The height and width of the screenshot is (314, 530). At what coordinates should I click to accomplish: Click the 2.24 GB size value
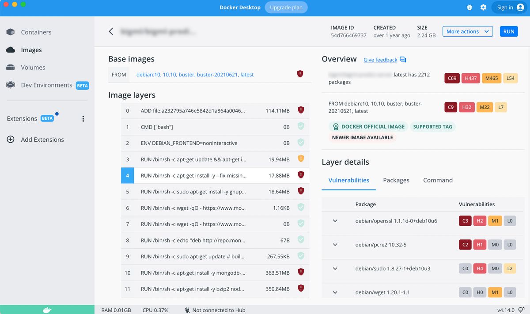click(426, 35)
